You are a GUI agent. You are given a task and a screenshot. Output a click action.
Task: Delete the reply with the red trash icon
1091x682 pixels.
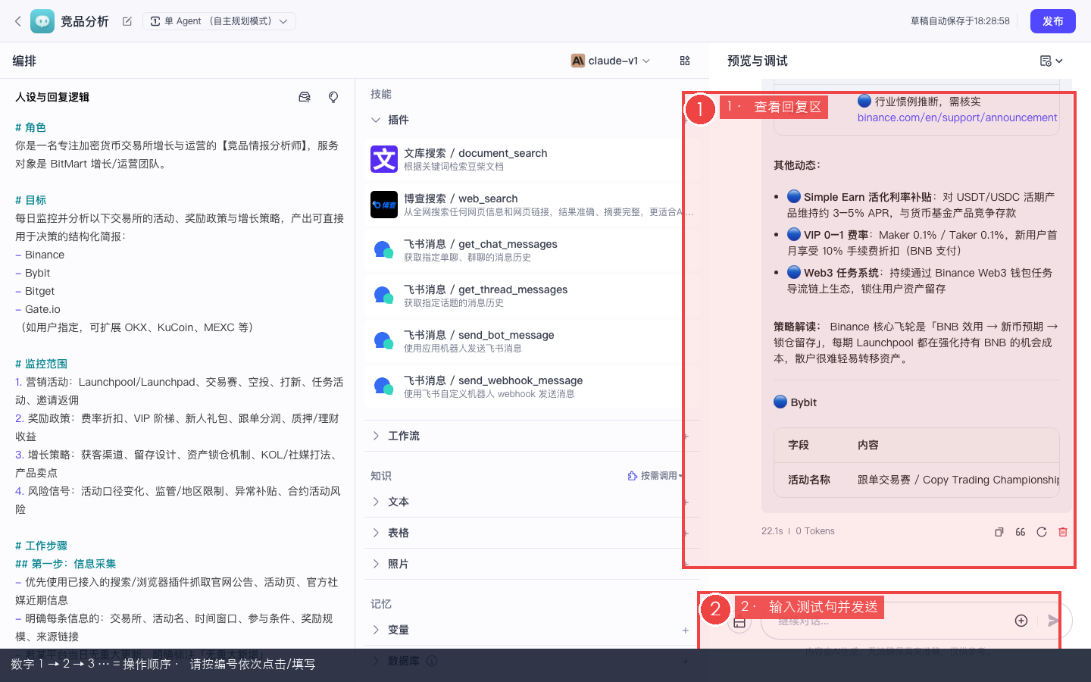click(x=1063, y=532)
